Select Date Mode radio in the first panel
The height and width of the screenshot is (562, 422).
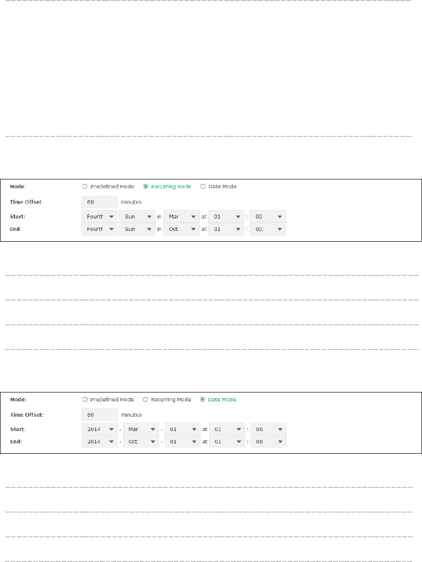pyautogui.click(x=203, y=186)
